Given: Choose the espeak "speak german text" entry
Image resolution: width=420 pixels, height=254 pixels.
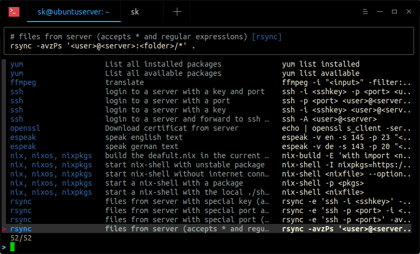Looking at the screenshot, I should point(141,146).
